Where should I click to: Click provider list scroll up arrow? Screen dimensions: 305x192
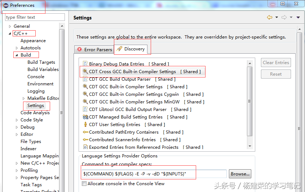pos(250,63)
